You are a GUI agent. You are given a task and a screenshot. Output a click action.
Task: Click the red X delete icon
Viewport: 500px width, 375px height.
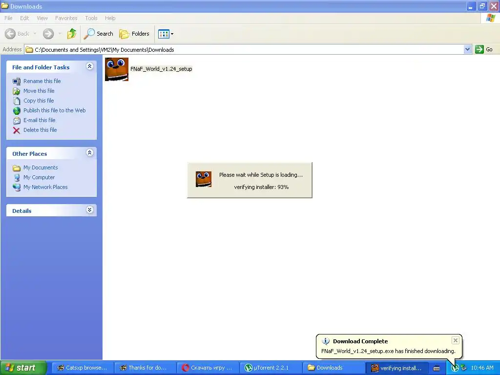[17, 130]
